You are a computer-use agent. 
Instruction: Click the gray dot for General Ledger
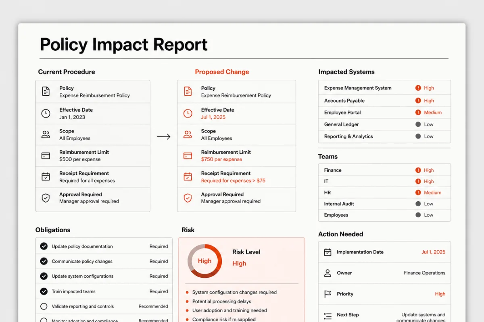pos(418,124)
